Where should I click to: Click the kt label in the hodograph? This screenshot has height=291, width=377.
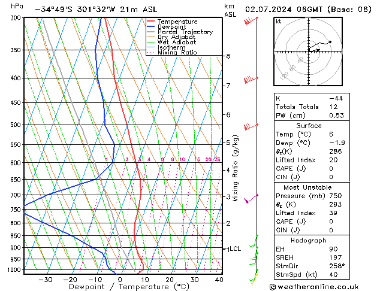[x=278, y=21]
